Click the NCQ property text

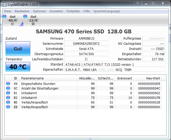(119, 70)
